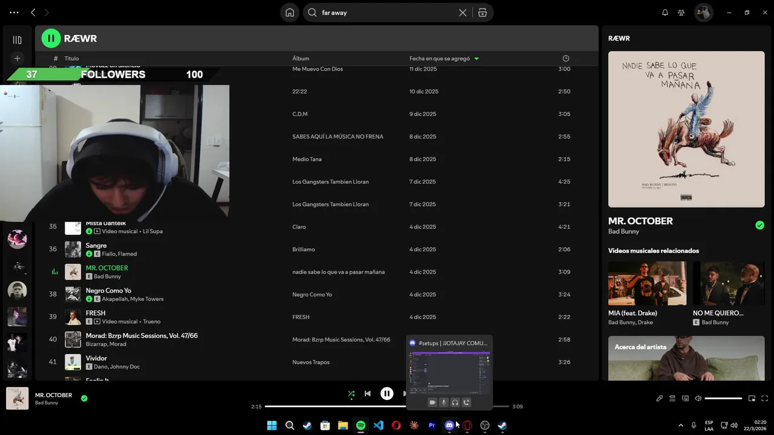Open artist link Myke Towers

(146, 299)
